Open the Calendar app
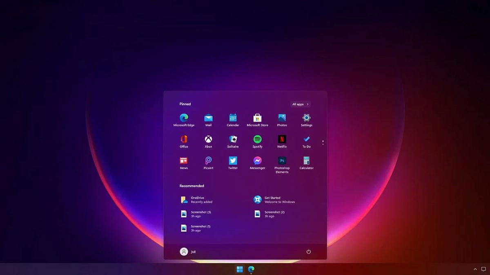490x275 pixels. coord(233,119)
